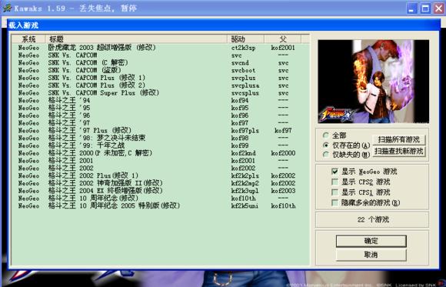The height and width of the screenshot is (287, 446).
Task: Sort list by the 标题 column header
Action: (136, 38)
